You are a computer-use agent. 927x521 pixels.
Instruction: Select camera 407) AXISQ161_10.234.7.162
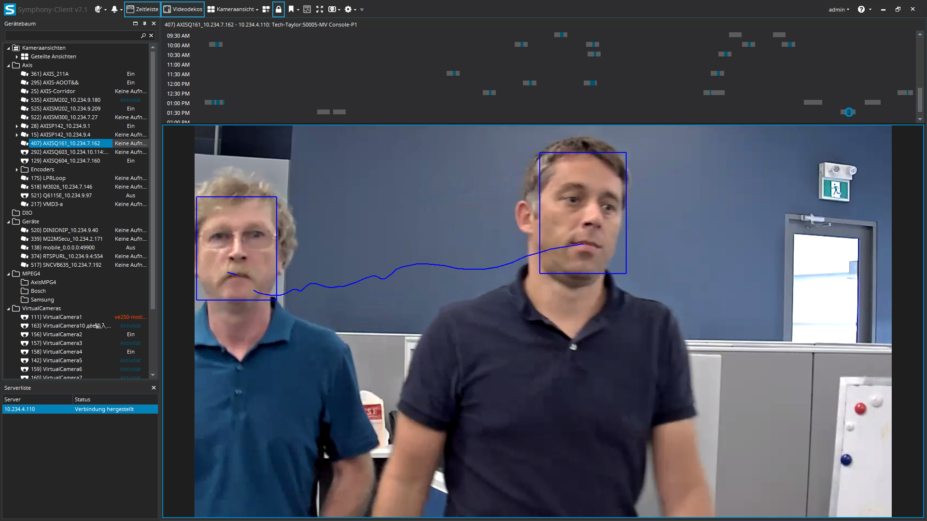(x=66, y=143)
